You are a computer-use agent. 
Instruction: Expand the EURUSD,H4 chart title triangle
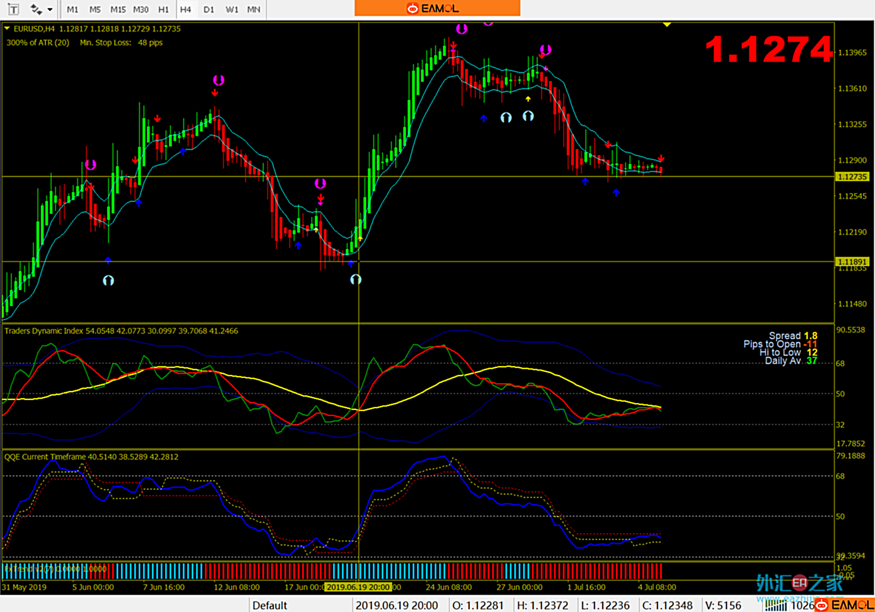[7, 29]
